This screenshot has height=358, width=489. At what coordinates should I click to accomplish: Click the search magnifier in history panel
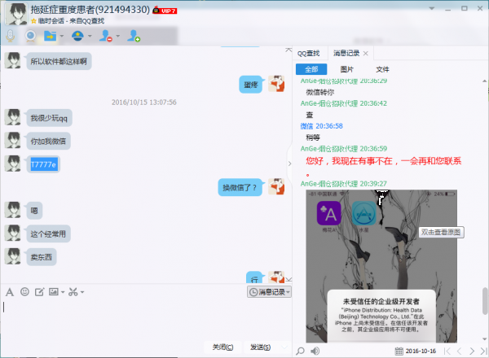[x=300, y=351]
